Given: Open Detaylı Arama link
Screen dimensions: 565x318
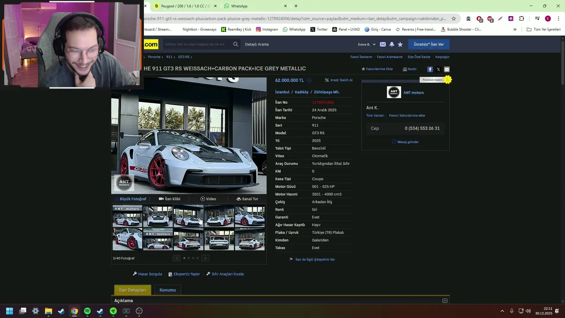Looking at the screenshot, I should point(257,44).
